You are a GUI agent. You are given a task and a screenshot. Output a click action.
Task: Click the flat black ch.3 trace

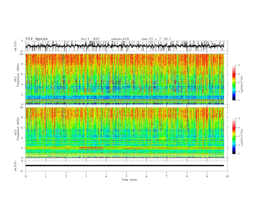(125, 166)
